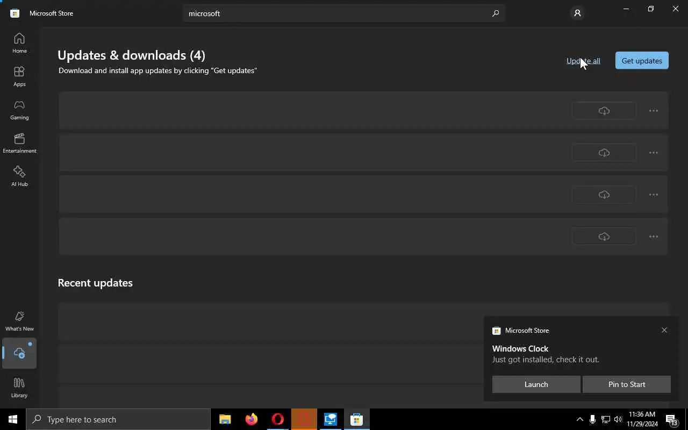This screenshot has height=430, width=688.
Task: Click the network tray icon
Action: [605, 419]
